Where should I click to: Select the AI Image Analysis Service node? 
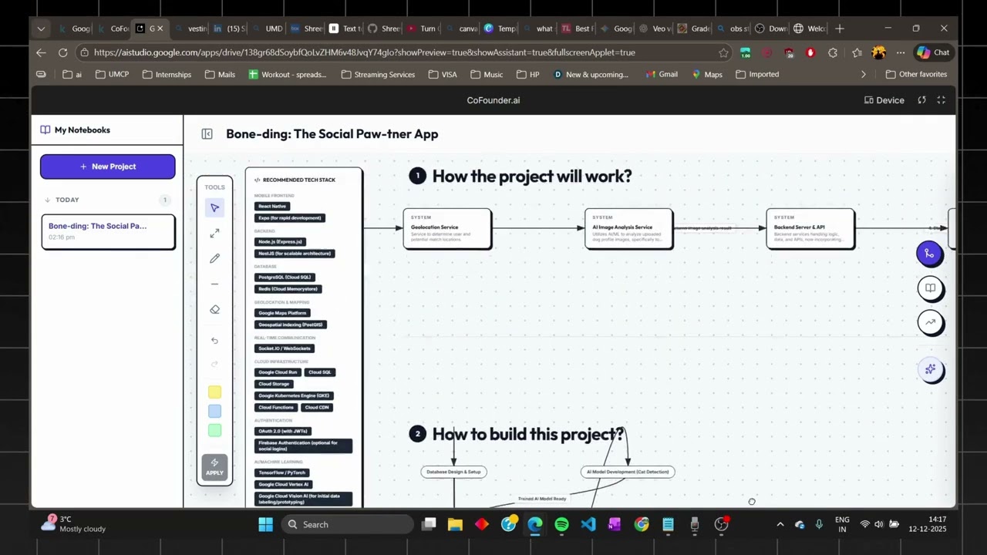(628, 228)
